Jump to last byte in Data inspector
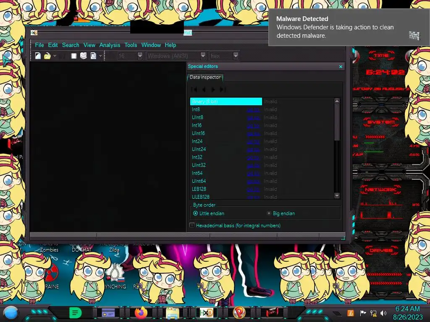 click(223, 89)
